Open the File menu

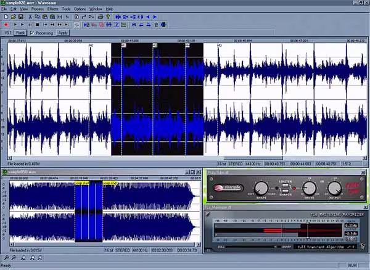coord(4,9)
